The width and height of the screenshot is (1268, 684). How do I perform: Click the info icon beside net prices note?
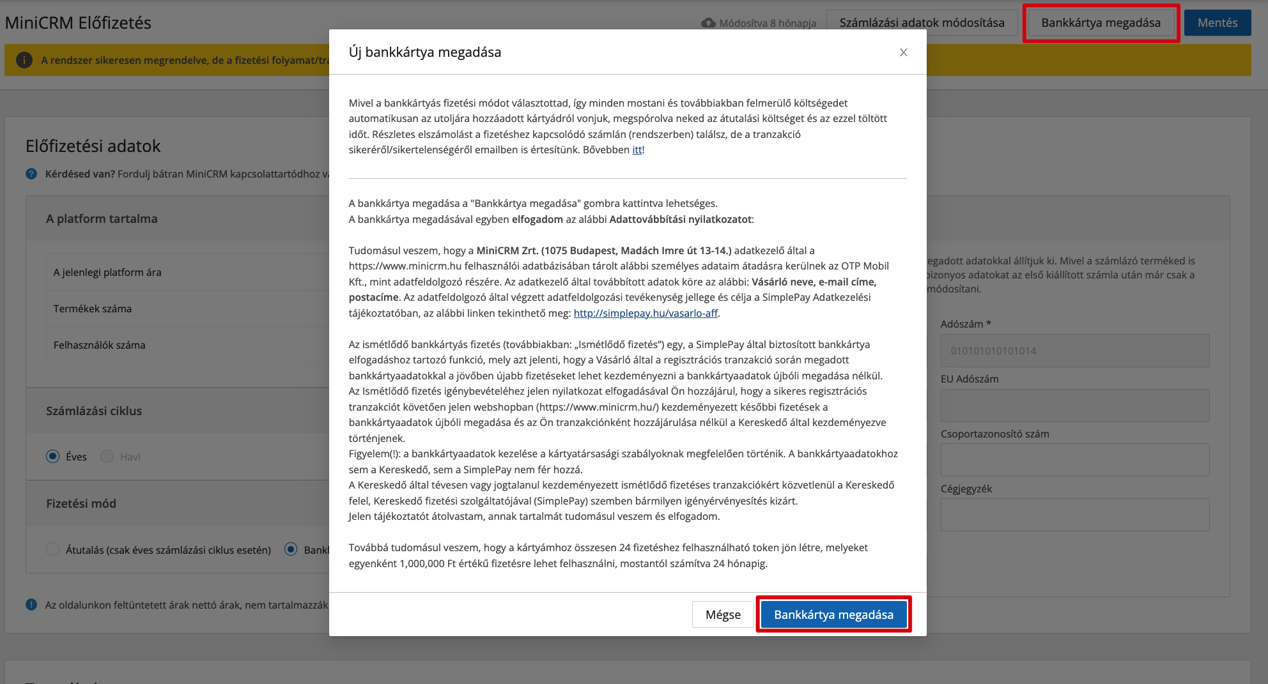point(31,605)
